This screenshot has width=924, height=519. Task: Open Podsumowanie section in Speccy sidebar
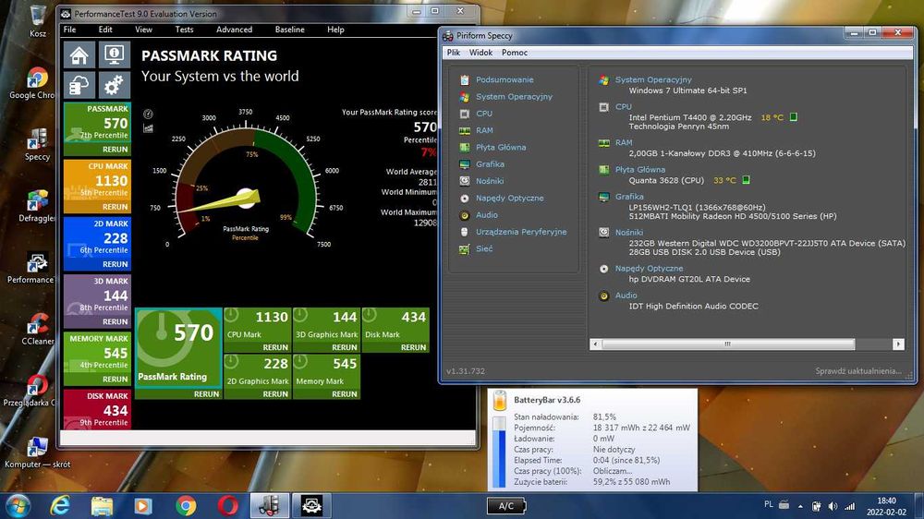click(505, 79)
